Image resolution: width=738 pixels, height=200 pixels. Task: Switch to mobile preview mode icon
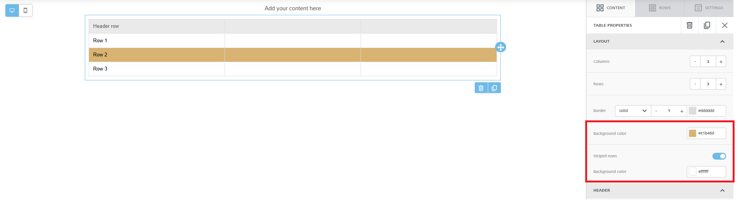[x=26, y=10]
